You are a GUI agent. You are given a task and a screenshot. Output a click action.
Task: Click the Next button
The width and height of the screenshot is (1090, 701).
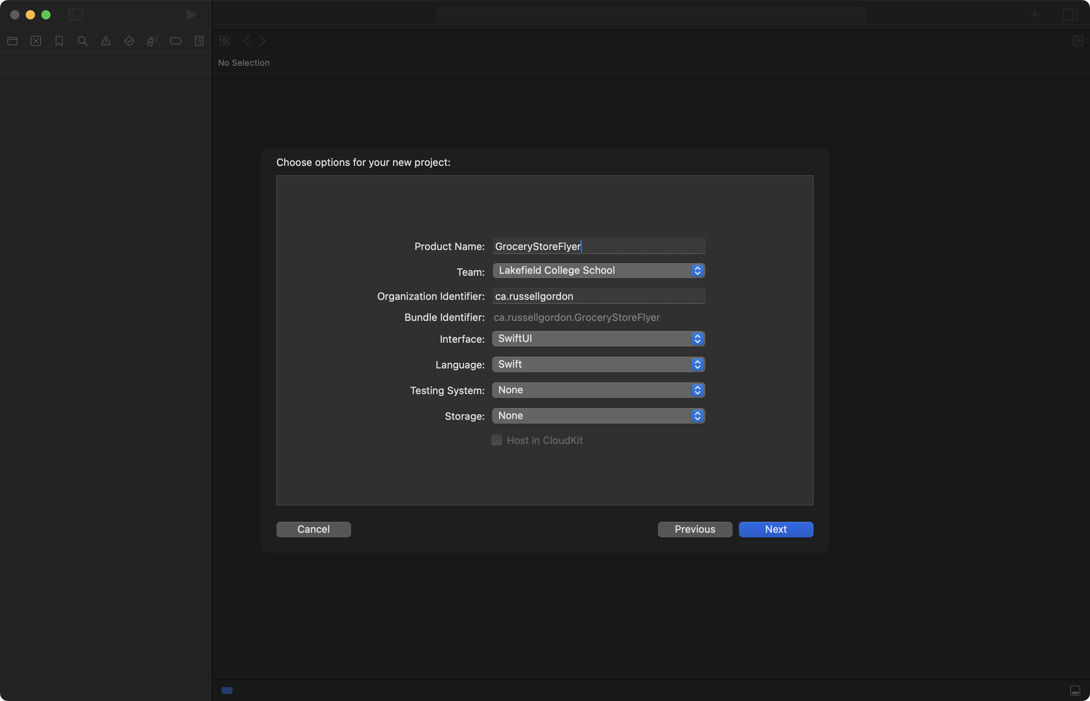pos(775,529)
